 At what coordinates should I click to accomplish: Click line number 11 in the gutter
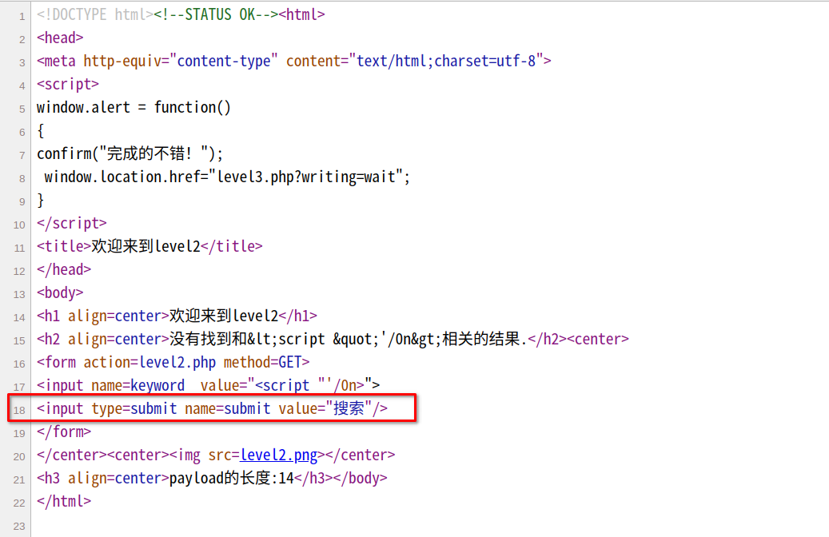pos(19,249)
